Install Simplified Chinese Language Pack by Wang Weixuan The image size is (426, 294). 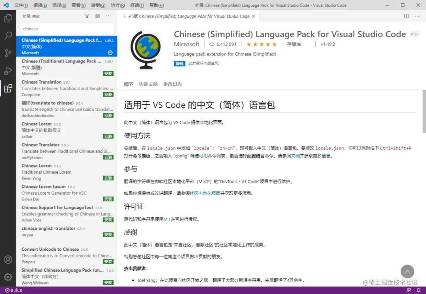108,283
